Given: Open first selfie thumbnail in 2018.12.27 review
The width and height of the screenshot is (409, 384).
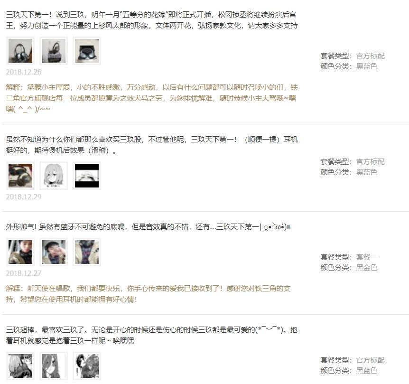Looking at the screenshot, I should click(20, 252).
